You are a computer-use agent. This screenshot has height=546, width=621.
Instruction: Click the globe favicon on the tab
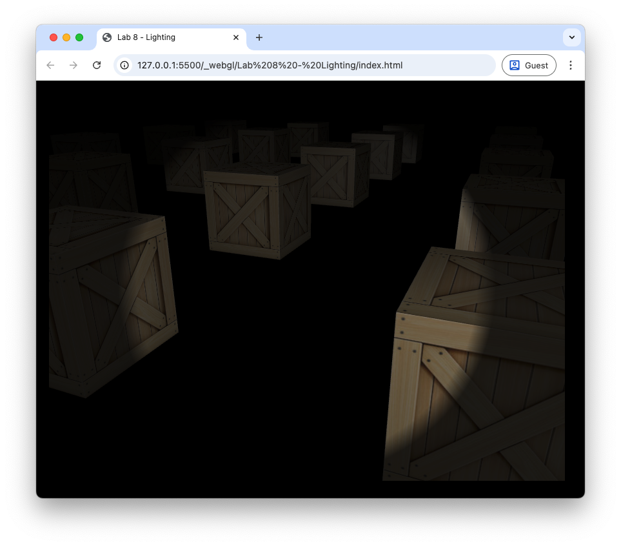click(x=107, y=37)
